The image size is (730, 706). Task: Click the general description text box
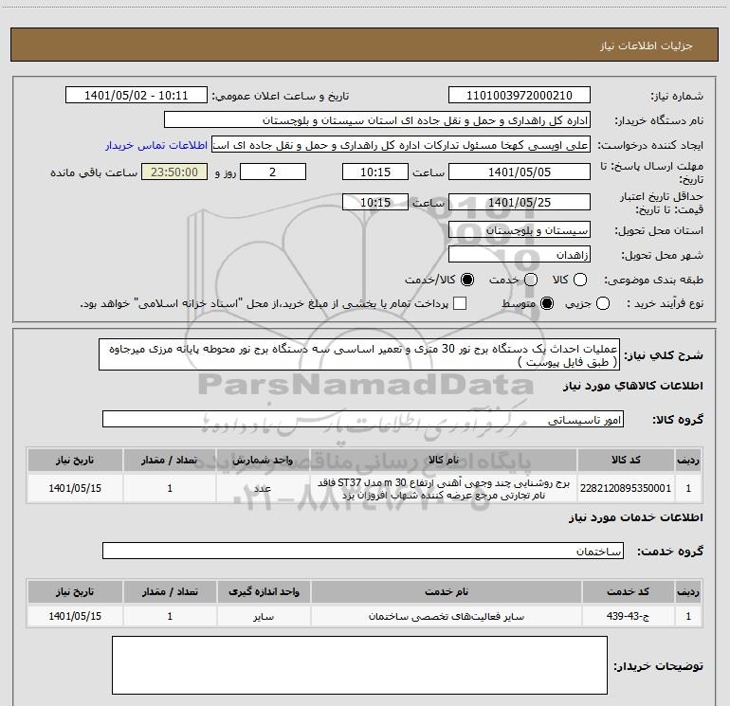click(x=359, y=354)
